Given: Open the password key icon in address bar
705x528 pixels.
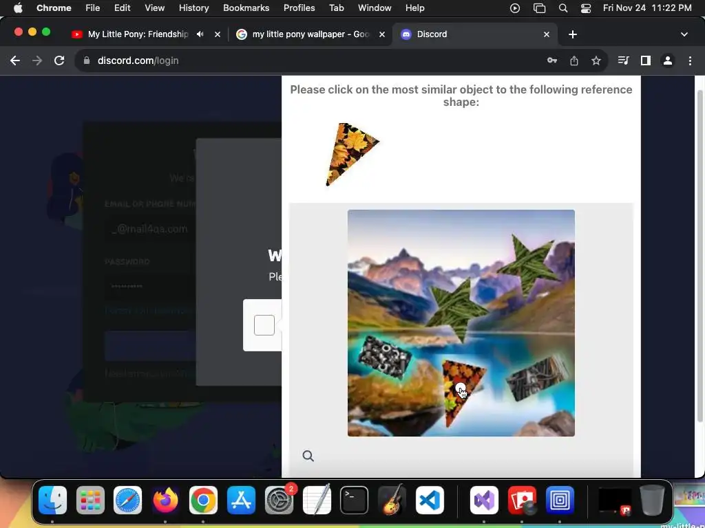Looking at the screenshot, I should tap(552, 60).
